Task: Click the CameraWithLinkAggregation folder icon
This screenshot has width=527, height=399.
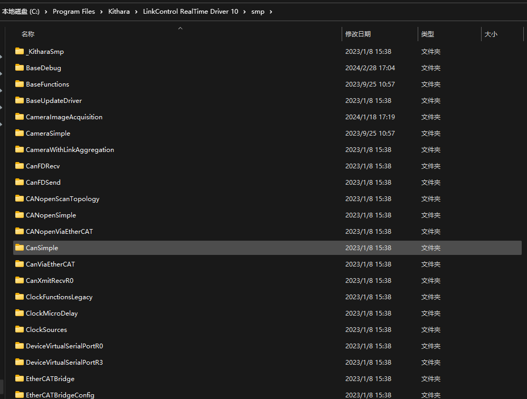Action: [20, 149]
